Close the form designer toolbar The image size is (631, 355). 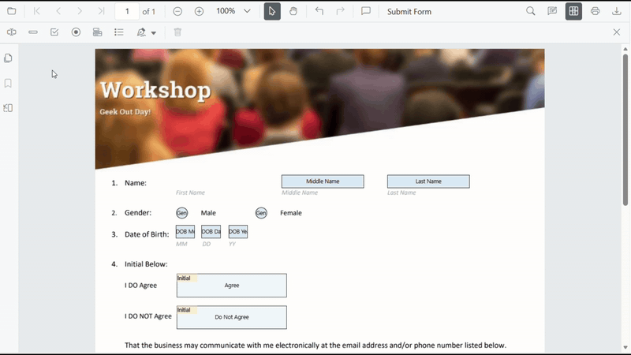click(x=617, y=32)
